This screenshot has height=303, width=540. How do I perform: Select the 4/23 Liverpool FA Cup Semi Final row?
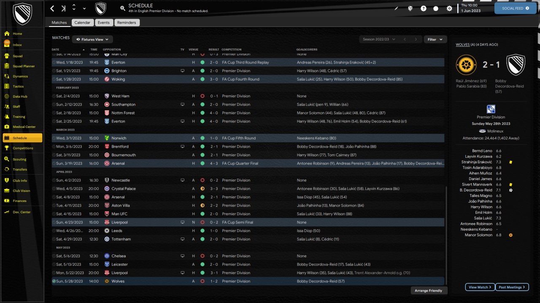248,222
